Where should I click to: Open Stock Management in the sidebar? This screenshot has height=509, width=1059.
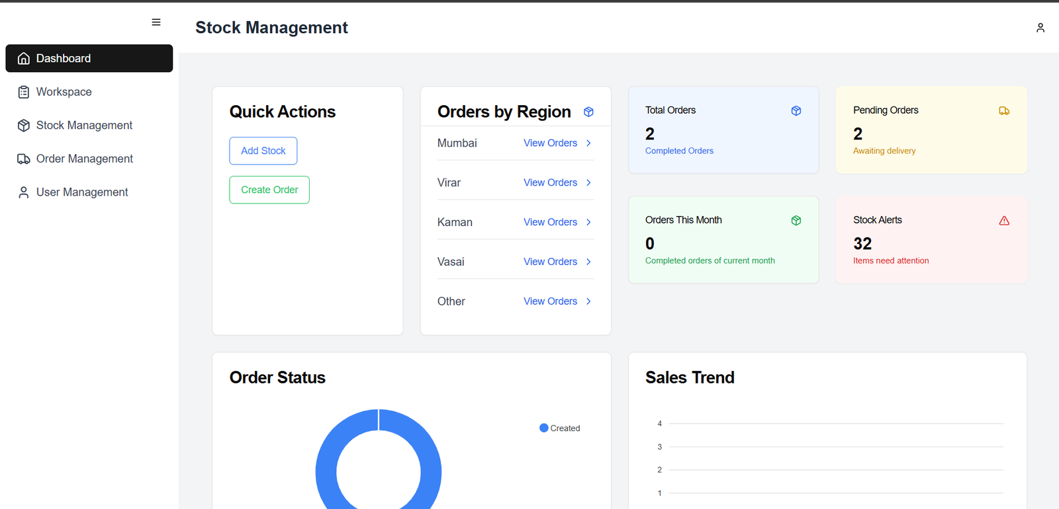[x=89, y=126]
